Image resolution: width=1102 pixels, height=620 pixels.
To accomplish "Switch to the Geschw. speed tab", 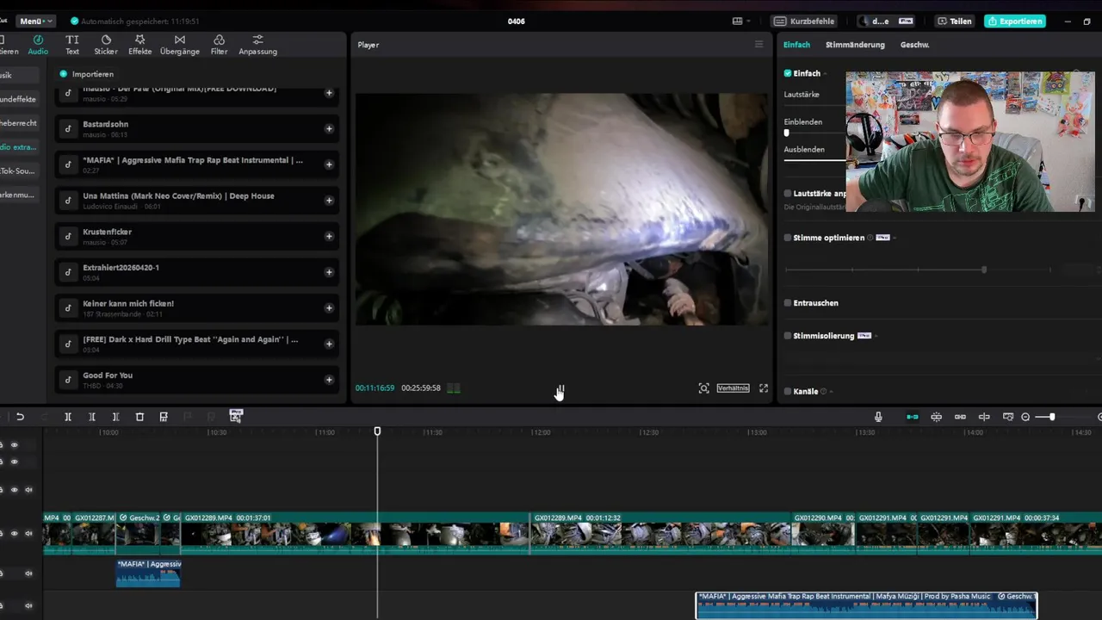I will 914,45.
